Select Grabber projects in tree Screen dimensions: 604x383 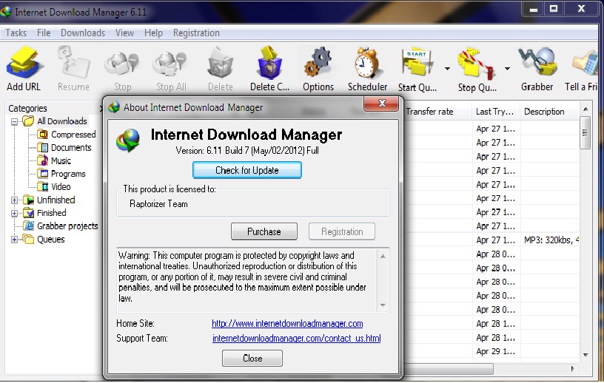click(67, 226)
